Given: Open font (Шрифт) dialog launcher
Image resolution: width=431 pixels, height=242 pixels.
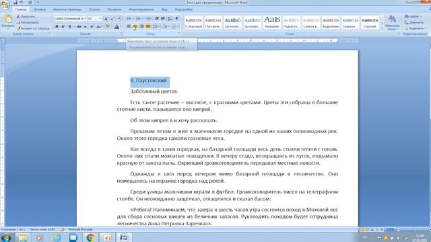Looking at the screenshot, I should click(121, 34).
